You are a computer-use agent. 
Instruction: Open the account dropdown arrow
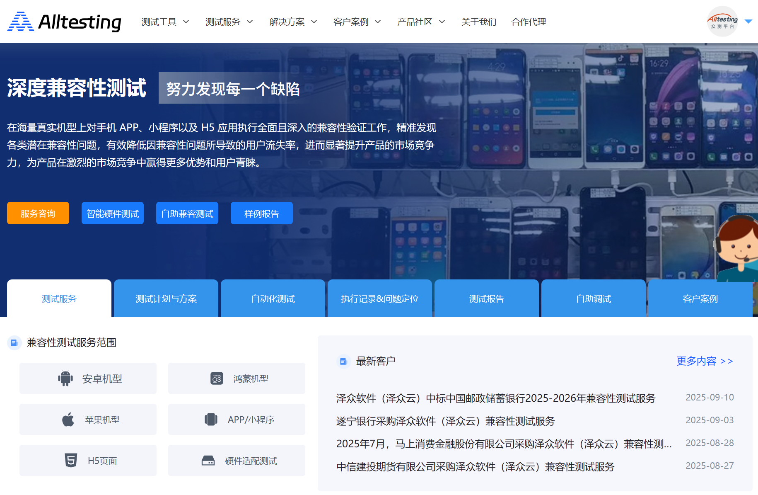click(x=748, y=22)
